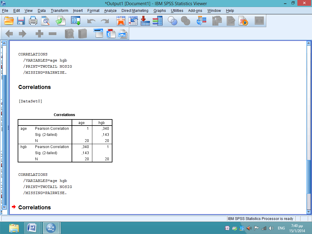This screenshot has width=312, height=234.
Task: Print the output with the printer icon
Action: point(33,21)
